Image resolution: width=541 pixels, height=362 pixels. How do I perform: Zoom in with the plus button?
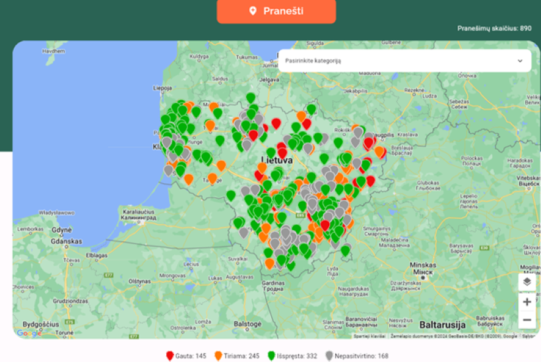[527, 302]
